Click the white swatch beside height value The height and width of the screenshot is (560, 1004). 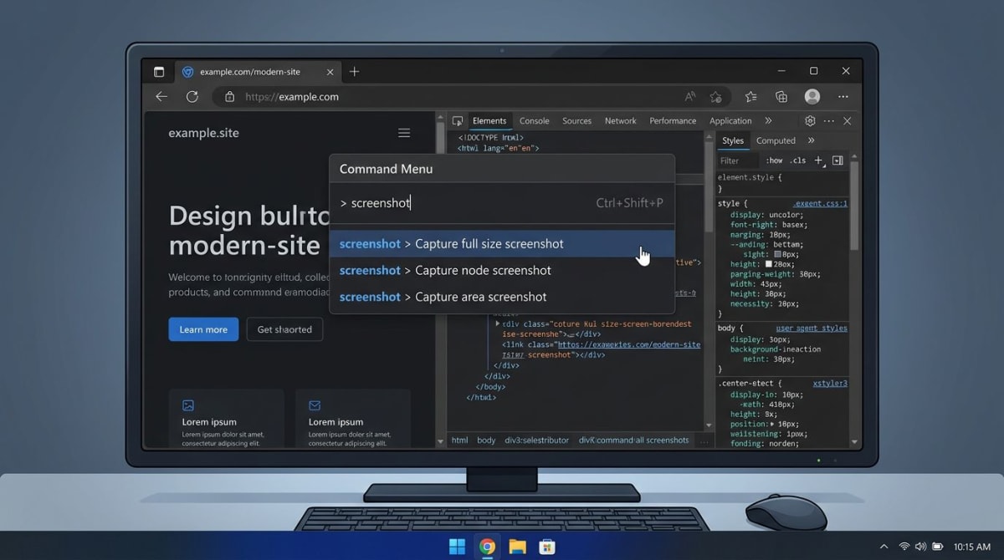[767, 264]
